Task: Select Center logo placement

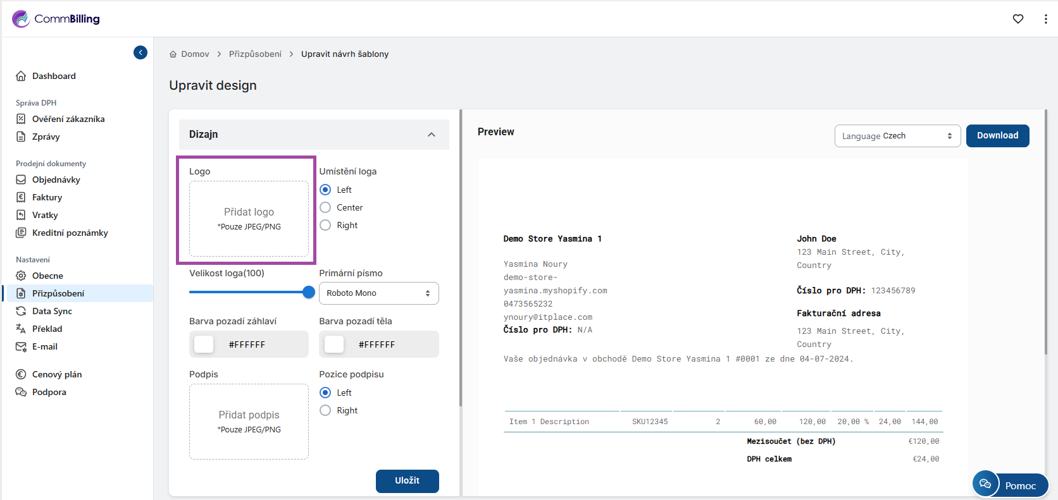Action: pos(325,207)
